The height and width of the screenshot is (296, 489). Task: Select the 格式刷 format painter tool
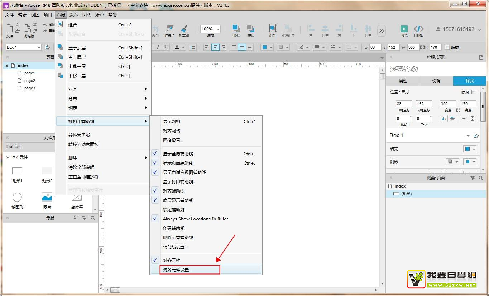point(184,31)
